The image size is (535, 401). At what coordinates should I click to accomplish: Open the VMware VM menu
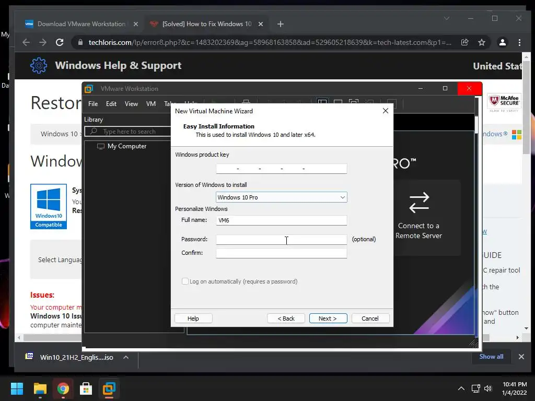pos(151,104)
